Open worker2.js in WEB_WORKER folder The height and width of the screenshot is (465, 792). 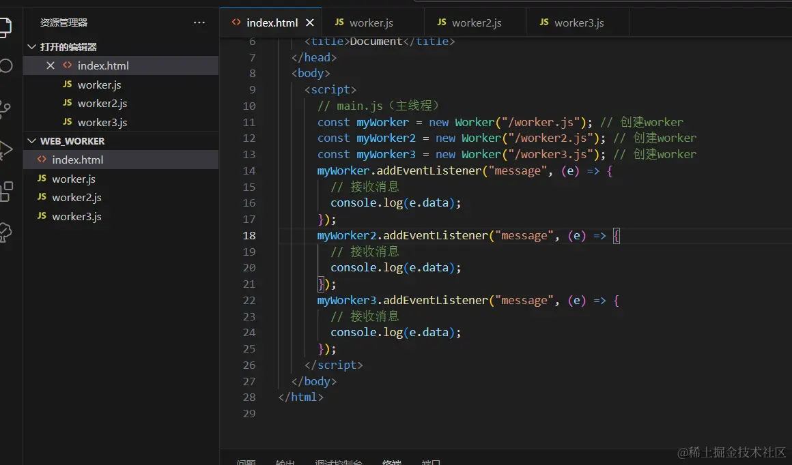[121, 198]
